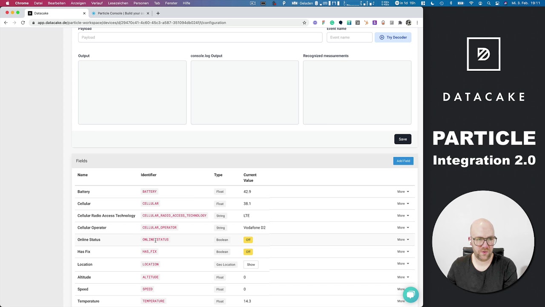Click the Apple menu icon

click(x=7, y=3)
